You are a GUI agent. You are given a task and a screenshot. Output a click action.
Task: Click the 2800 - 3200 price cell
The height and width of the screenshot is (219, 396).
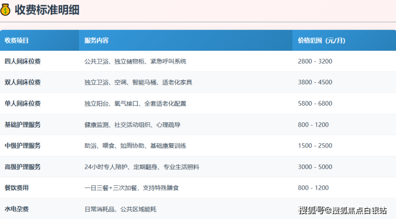click(x=315, y=61)
